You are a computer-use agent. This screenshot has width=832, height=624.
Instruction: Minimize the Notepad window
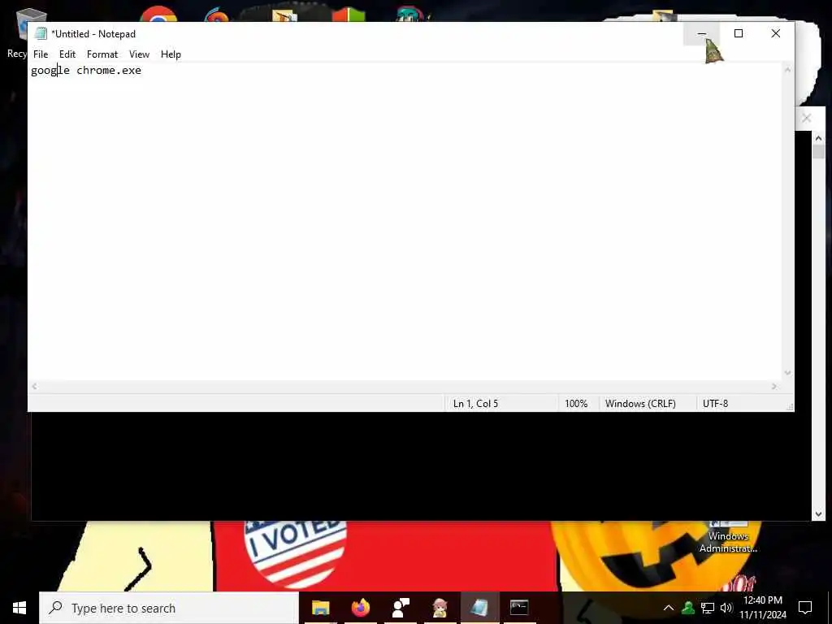coord(701,33)
